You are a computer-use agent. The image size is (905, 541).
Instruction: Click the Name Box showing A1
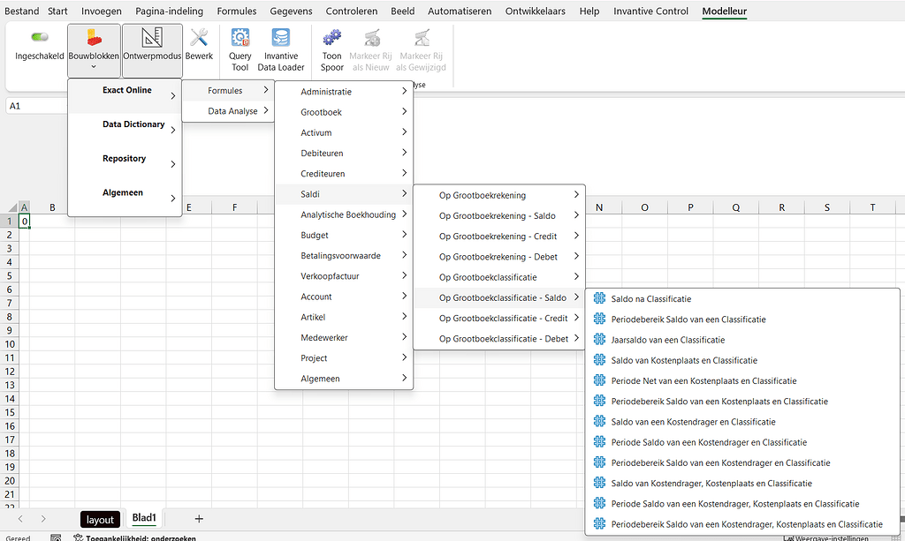coord(35,104)
